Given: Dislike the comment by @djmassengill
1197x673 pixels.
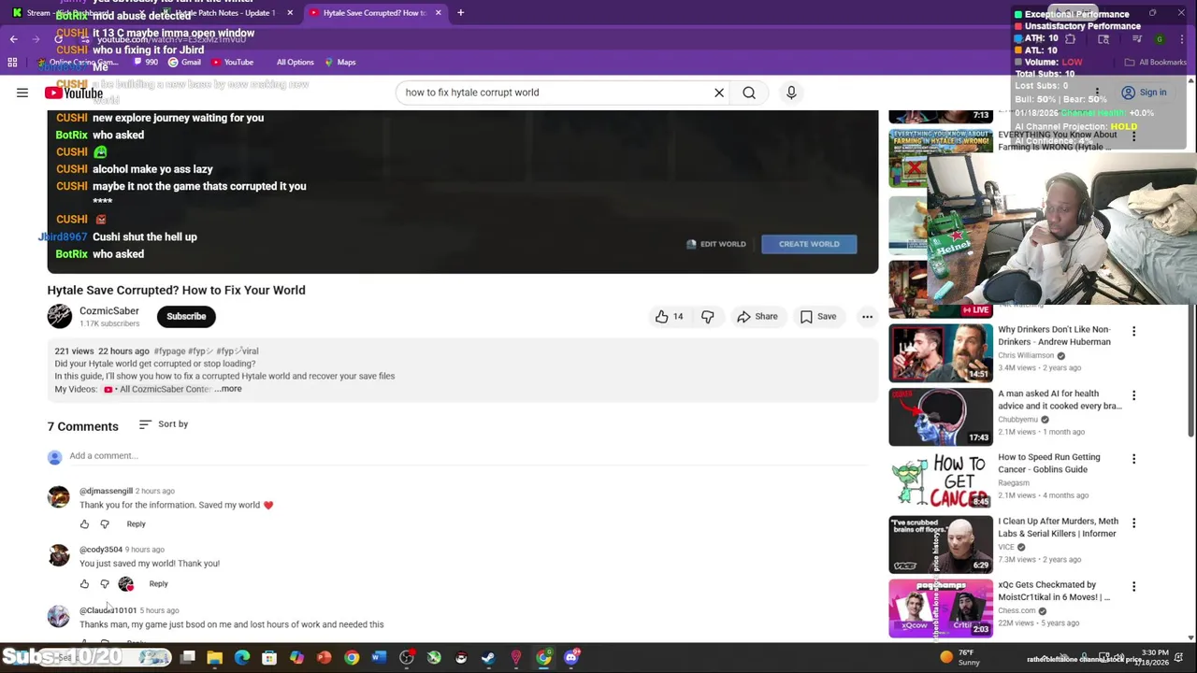Looking at the screenshot, I should click(105, 524).
